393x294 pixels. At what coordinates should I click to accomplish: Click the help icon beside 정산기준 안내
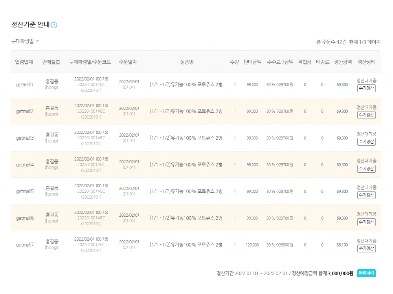click(54, 25)
